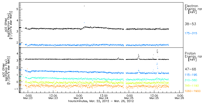
Task: Click the Proton Energy range heading
Action: (193, 57)
